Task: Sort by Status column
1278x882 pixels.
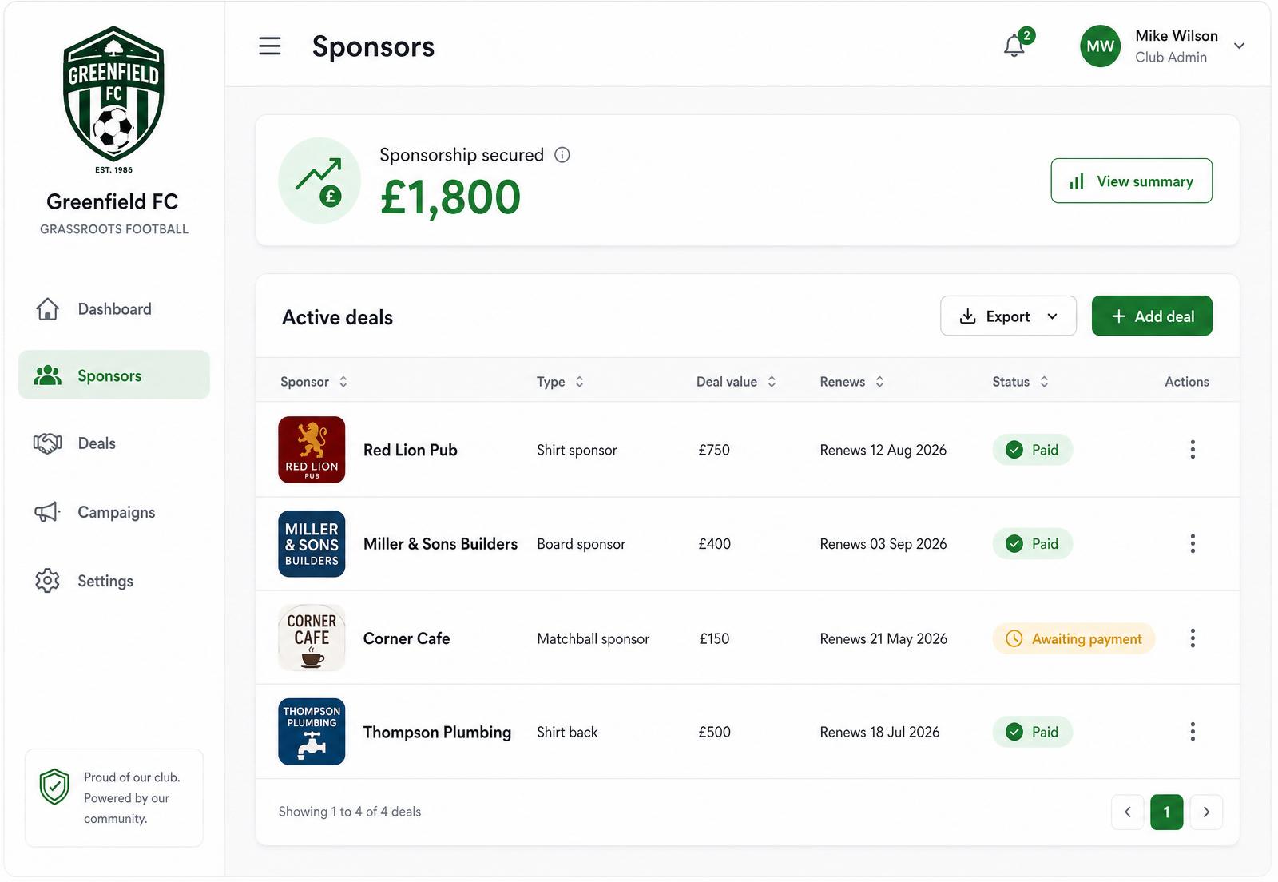Action: point(1020,382)
